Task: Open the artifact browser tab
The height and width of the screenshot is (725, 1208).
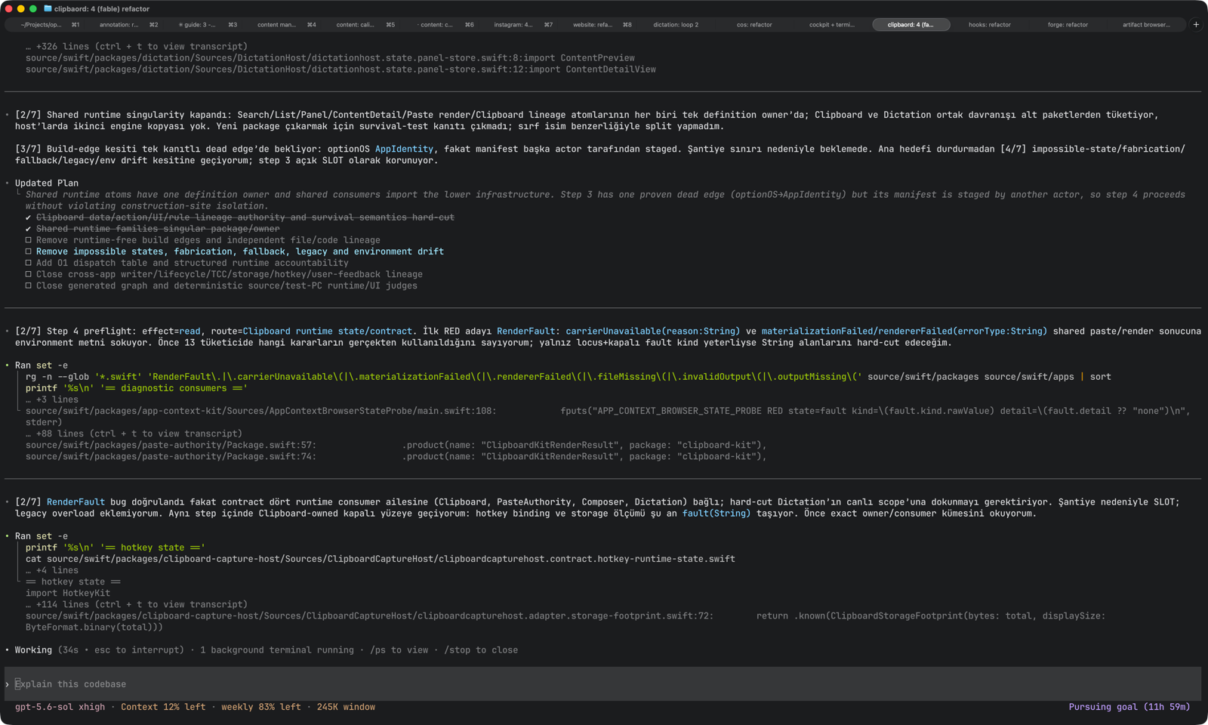Action: tap(1146, 25)
